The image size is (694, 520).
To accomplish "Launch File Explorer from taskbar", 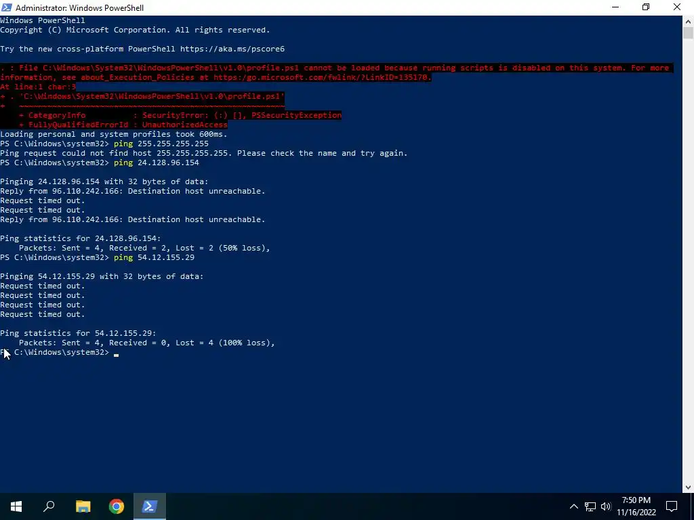I will point(83,506).
